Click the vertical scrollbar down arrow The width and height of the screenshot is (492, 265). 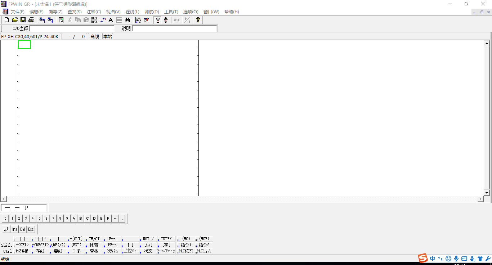click(x=487, y=193)
